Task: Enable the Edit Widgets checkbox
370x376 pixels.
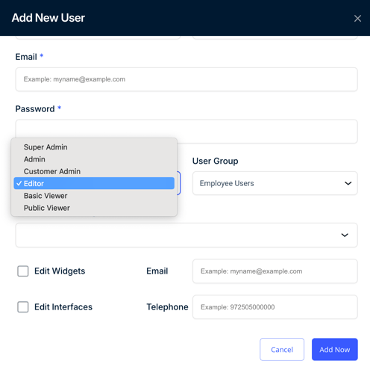Action: click(23, 271)
